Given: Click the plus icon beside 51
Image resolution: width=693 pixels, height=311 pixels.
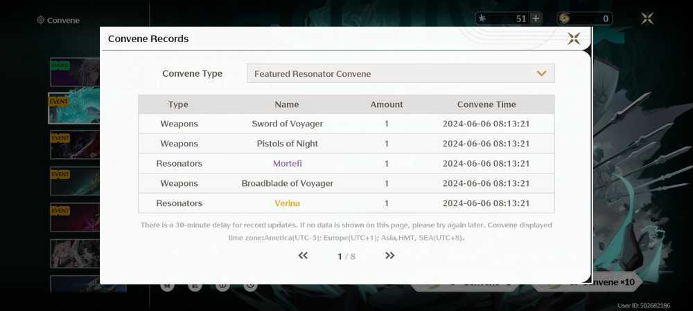Looking at the screenshot, I should [x=536, y=19].
